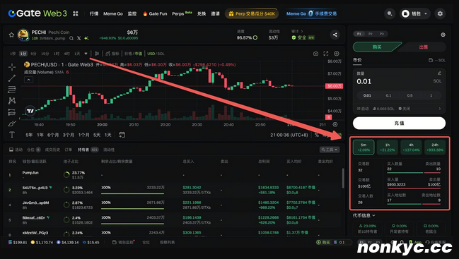Collapse the volume indicator legend arrow

(x=28, y=80)
